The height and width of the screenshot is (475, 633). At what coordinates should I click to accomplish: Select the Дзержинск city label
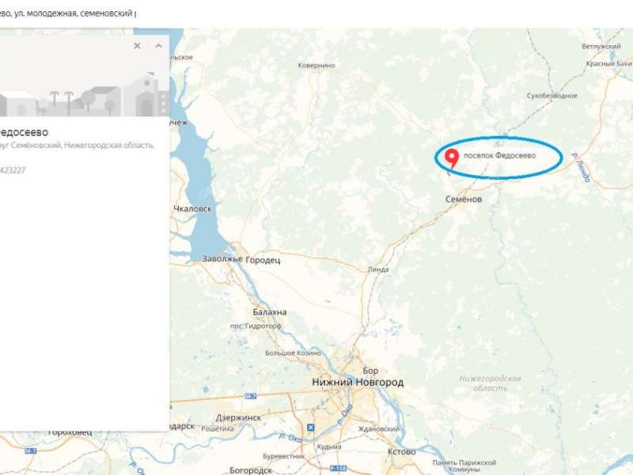tap(238, 418)
